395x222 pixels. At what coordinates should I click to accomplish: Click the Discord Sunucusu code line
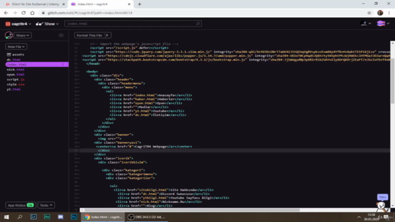point(164,194)
